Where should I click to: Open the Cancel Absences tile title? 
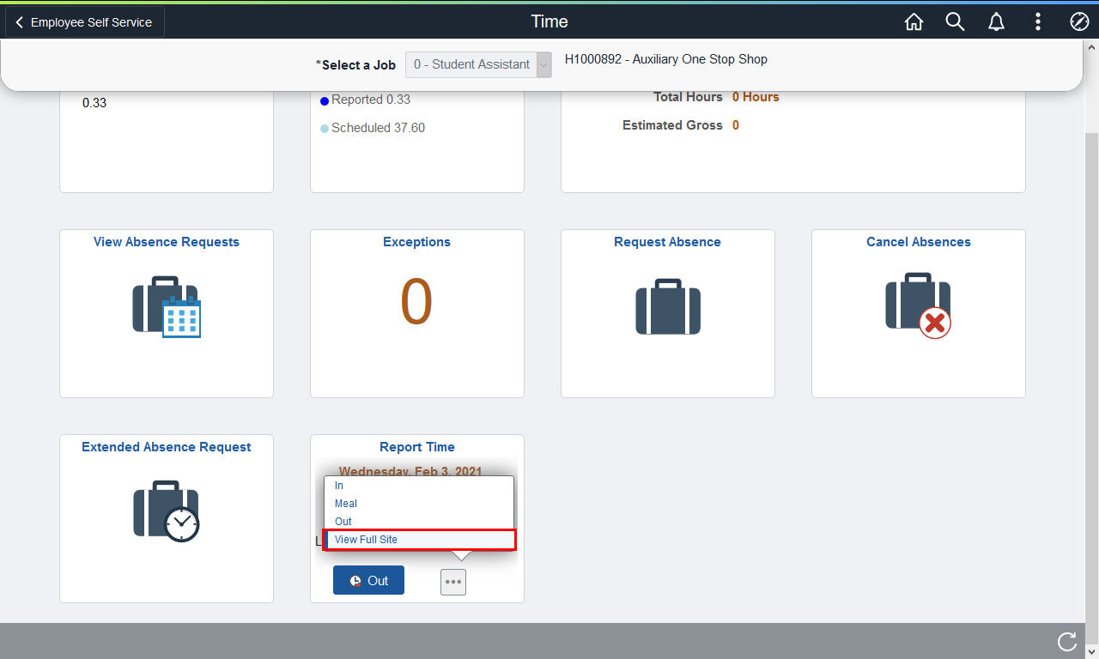point(919,242)
